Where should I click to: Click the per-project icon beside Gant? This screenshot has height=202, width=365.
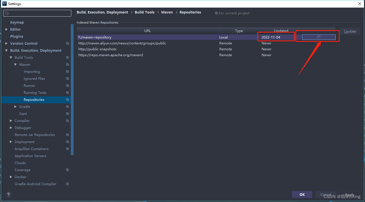[x=67, y=114]
